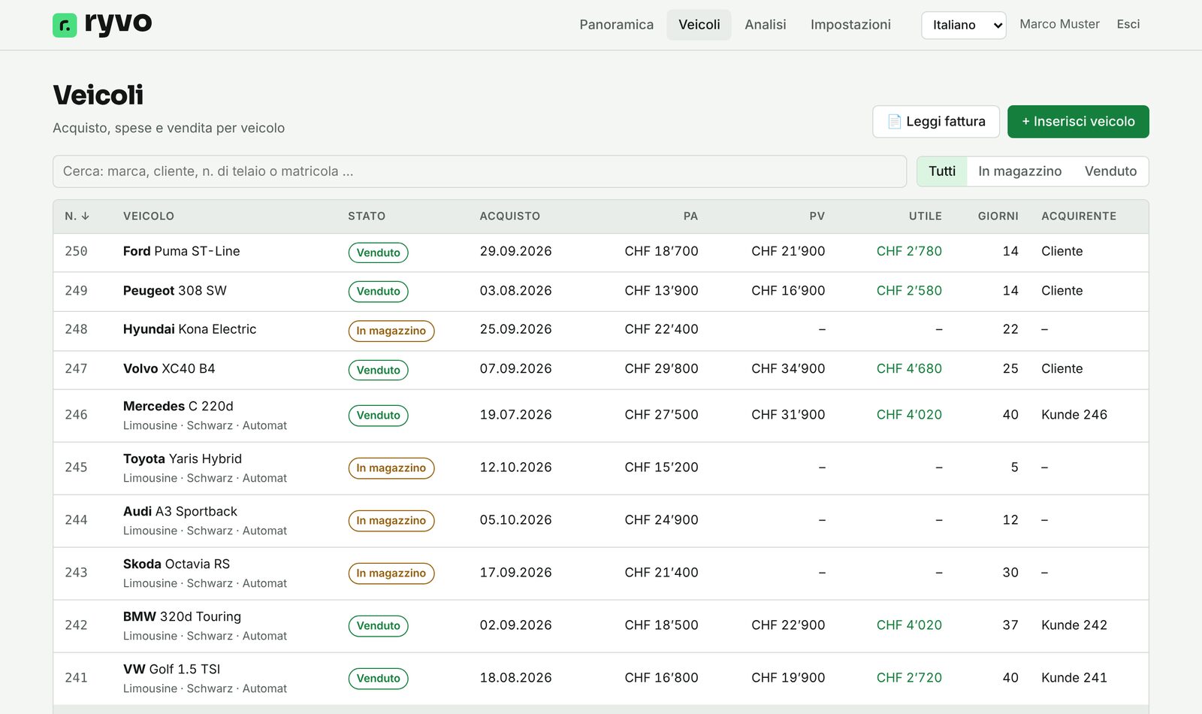Click PV value CHF 22'900
The width and height of the screenshot is (1202, 714).
788,625
